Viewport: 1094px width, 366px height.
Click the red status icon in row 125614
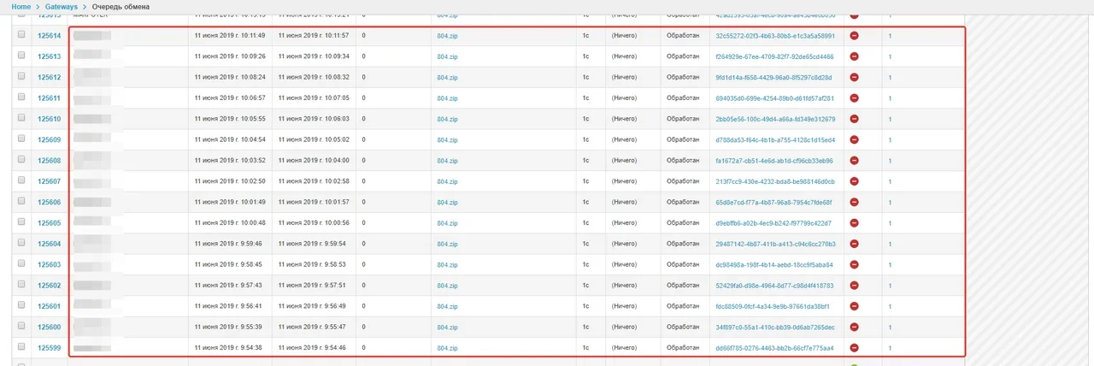pyautogui.click(x=854, y=36)
